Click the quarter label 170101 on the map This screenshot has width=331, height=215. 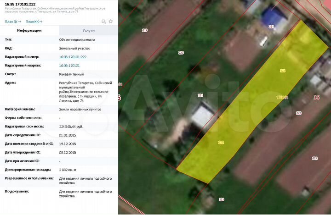coord(282,97)
